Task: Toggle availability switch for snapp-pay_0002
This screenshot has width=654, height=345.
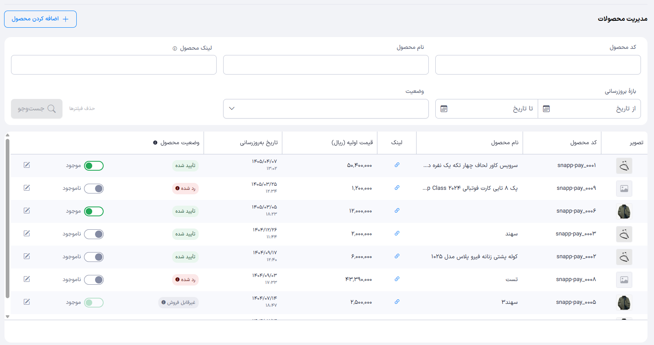Action: (x=94, y=257)
